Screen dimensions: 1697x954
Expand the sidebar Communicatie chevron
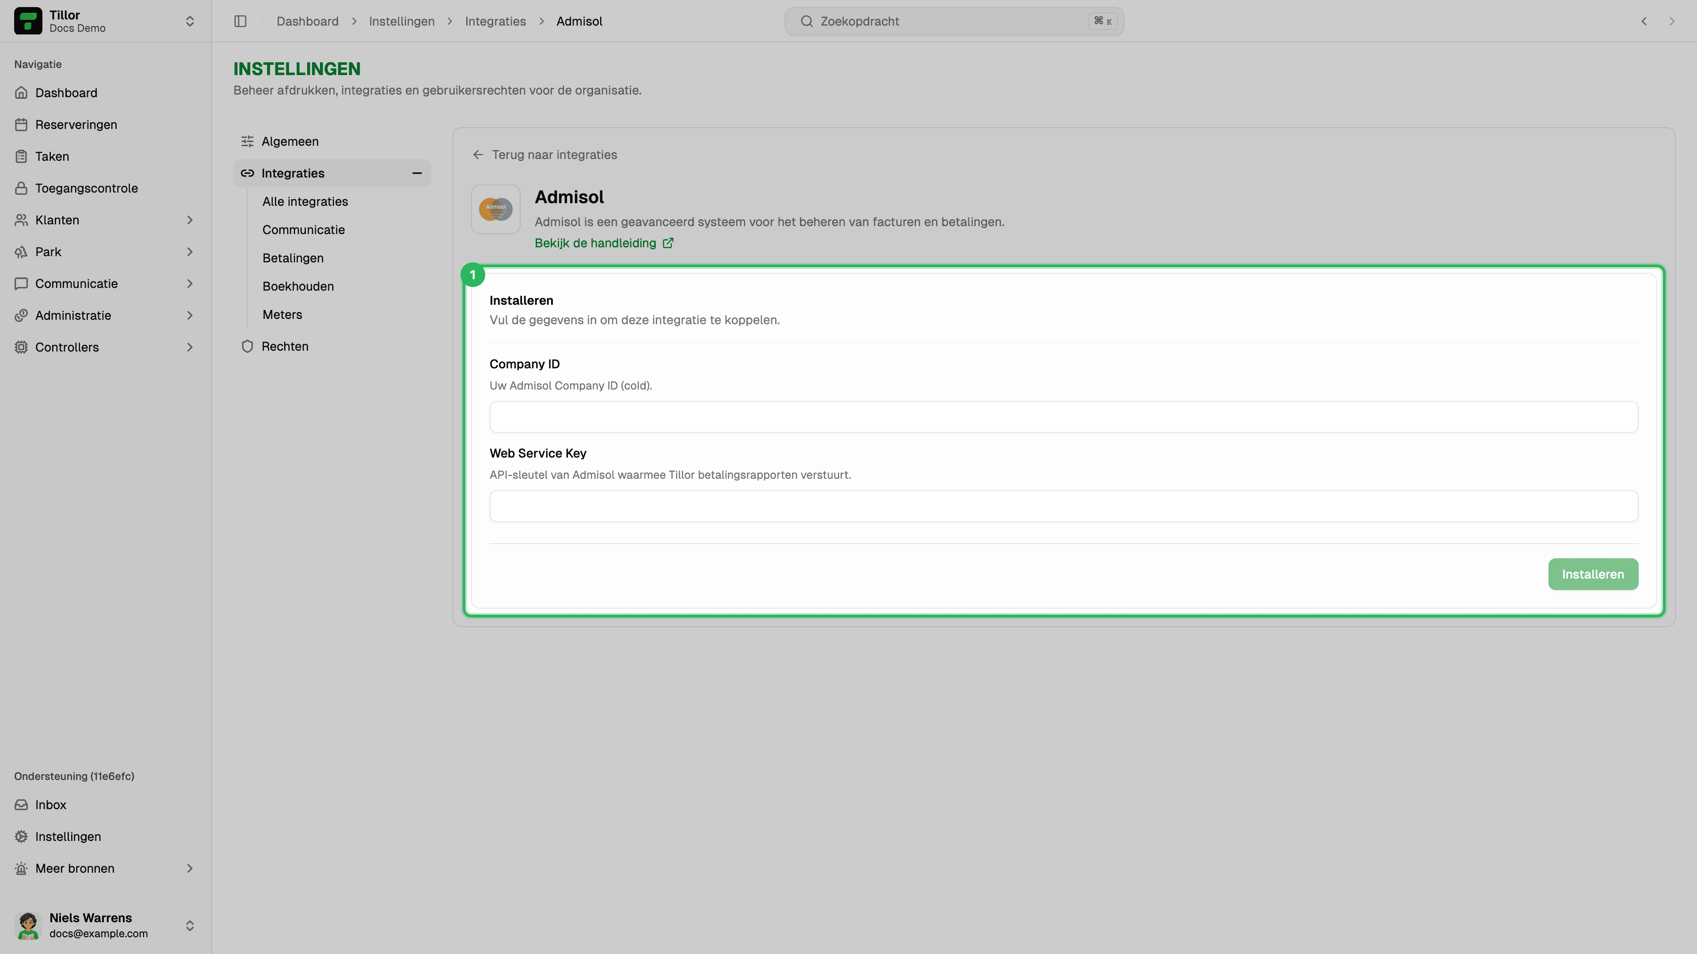tap(190, 284)
